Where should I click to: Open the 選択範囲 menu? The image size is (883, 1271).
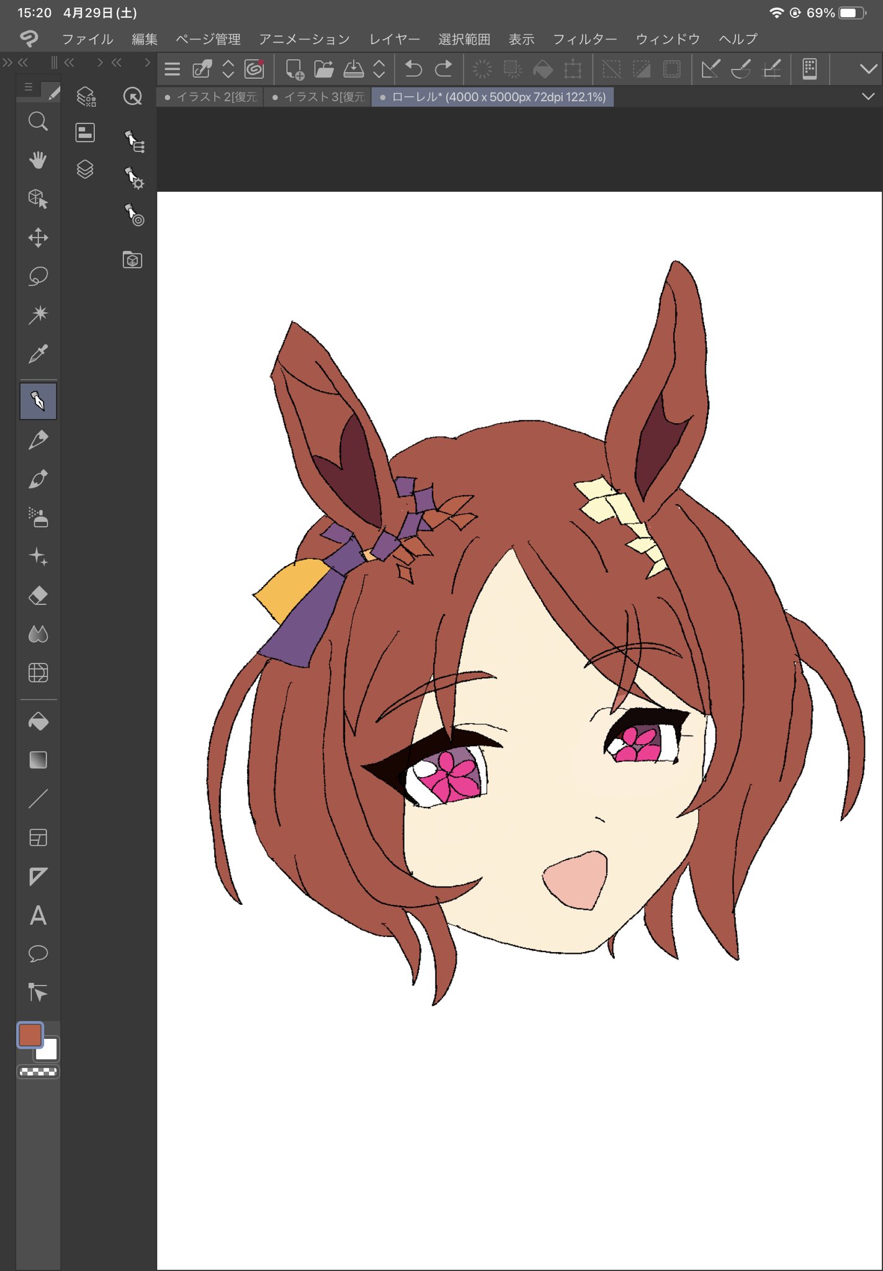(464, 39)
